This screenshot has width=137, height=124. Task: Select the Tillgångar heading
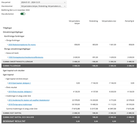[8, 28]
